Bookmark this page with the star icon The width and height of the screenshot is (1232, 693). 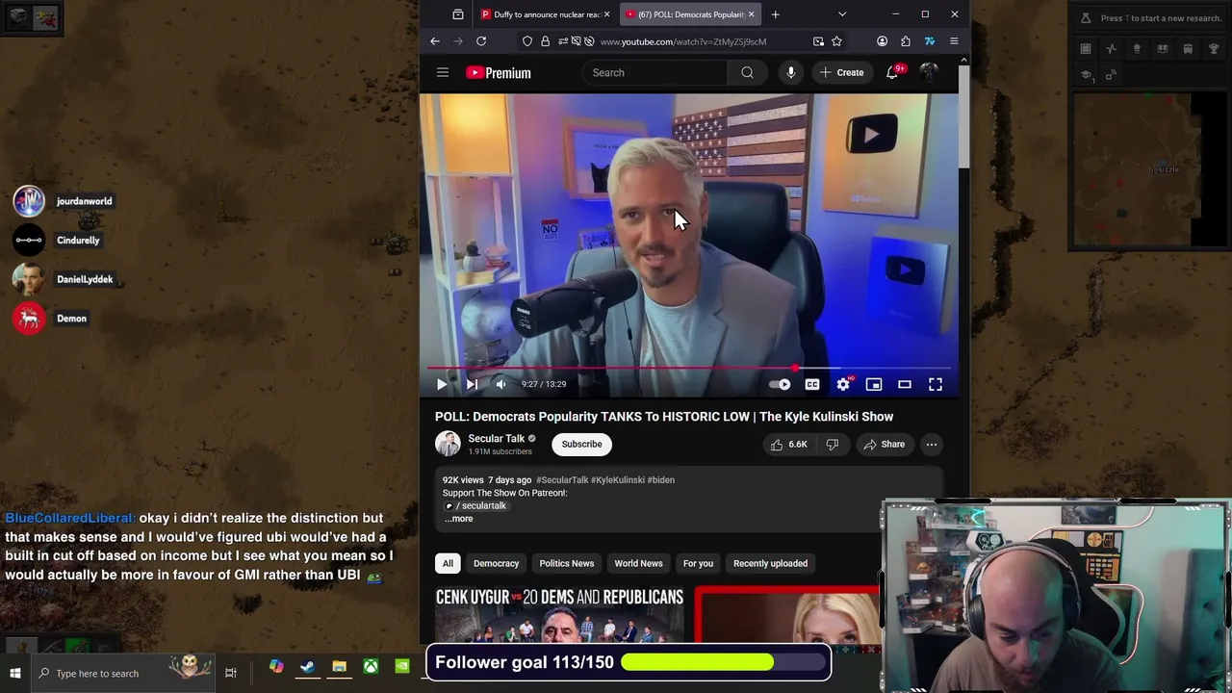[836, 41]
